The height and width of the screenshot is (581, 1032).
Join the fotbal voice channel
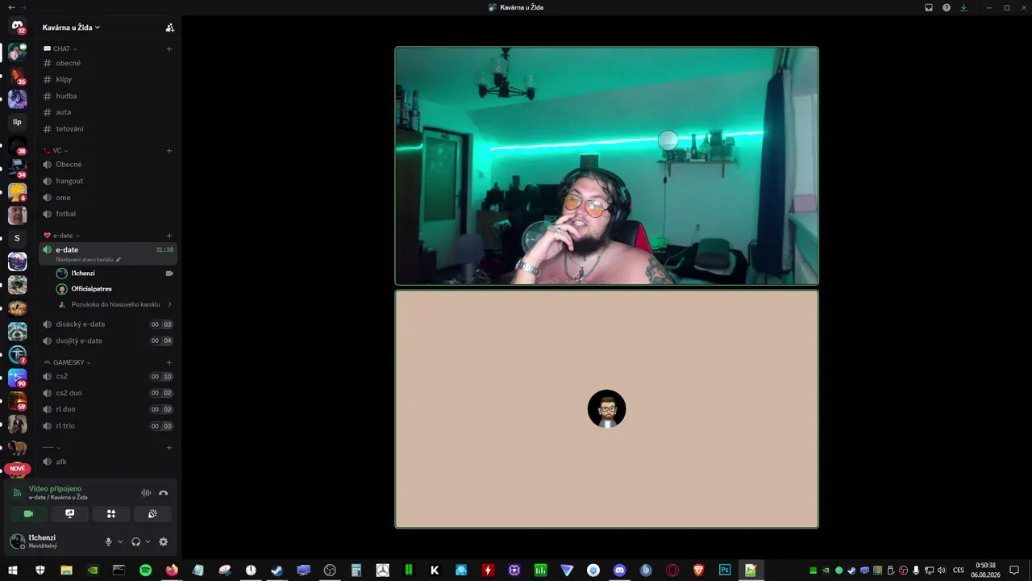pos(108,214)
